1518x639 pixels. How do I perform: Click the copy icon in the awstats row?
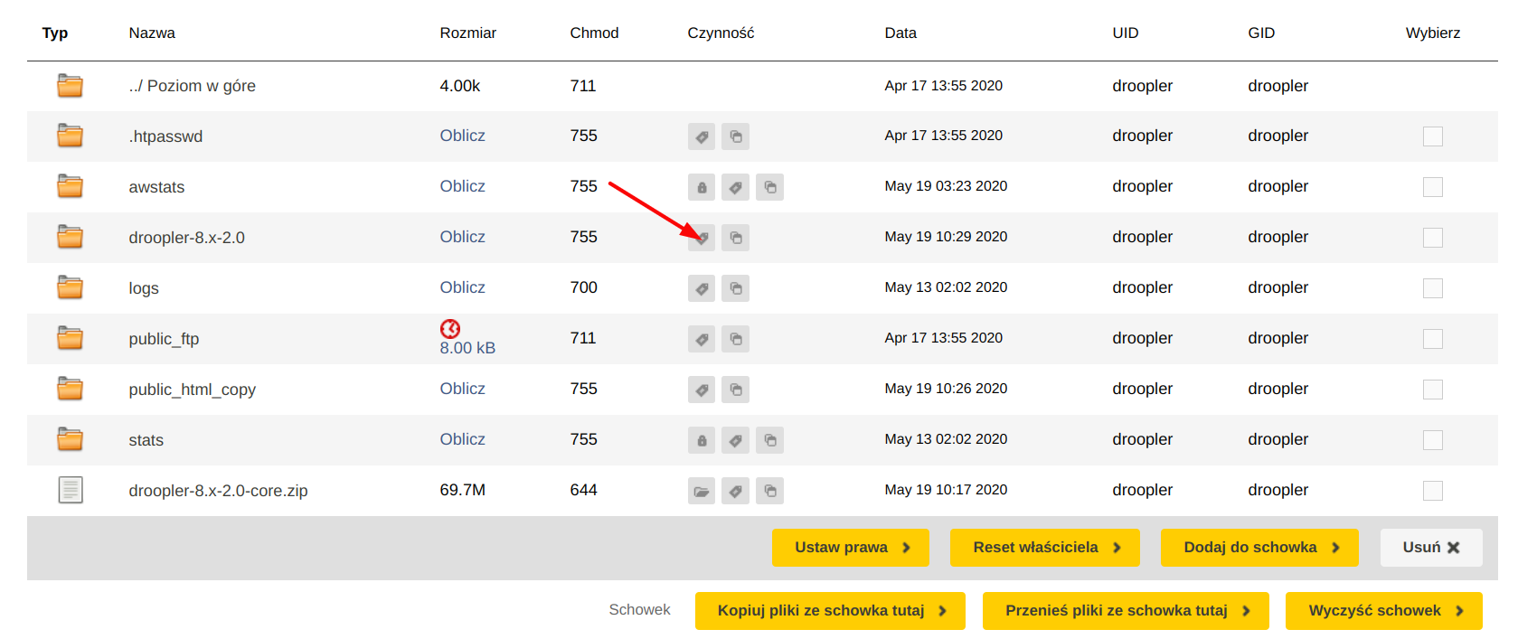point(770,187)
